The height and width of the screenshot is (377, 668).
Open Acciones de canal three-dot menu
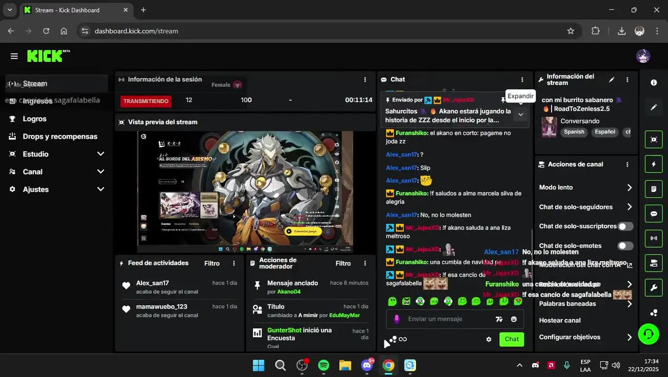(x=627, y=164)
